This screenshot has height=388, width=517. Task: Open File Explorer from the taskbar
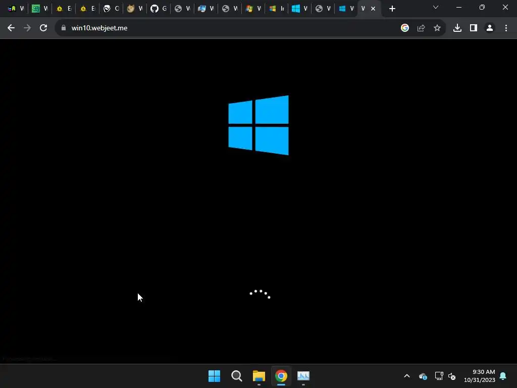tap(259, 376)
